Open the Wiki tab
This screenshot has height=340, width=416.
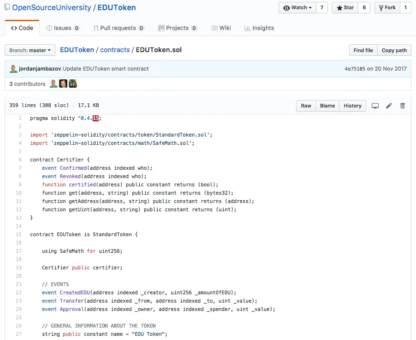click(x=221, y=28)
